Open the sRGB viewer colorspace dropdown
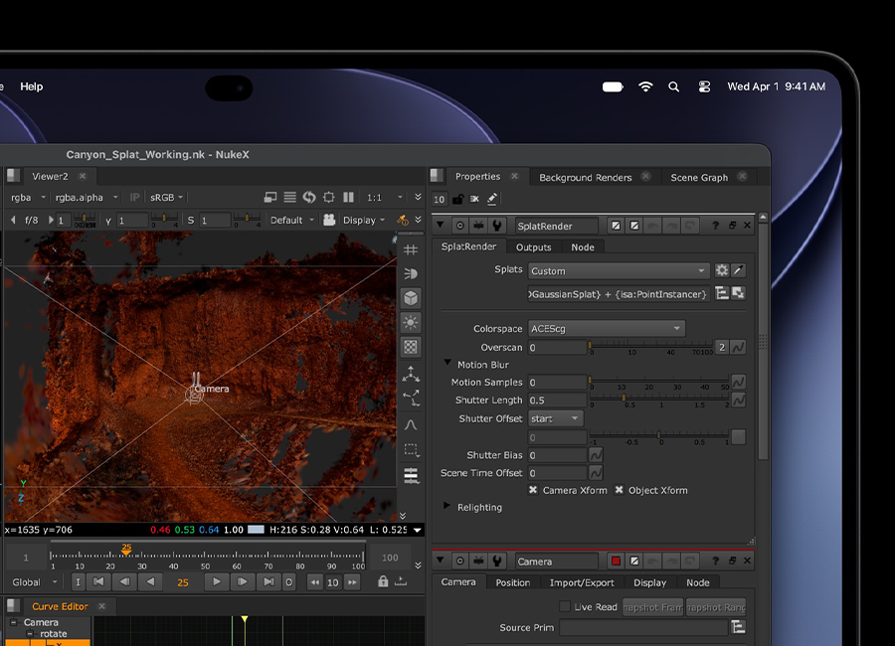The width and height of the screenshot is (895, 646). 166,198
